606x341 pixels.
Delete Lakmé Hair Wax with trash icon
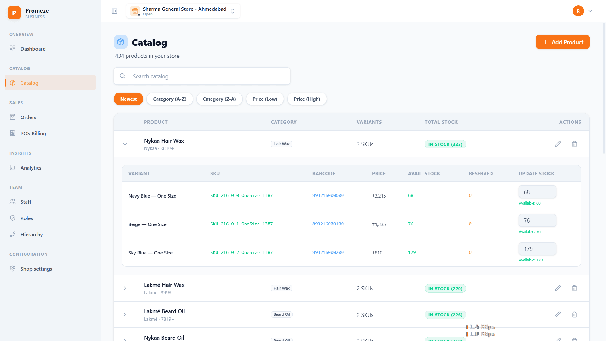click(574, 288)
